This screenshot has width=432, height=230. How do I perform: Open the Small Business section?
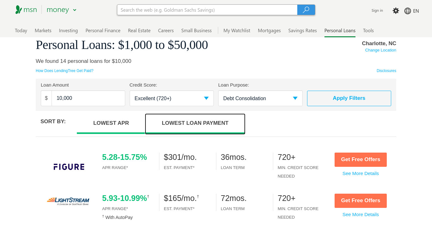click(x=196, y=31)
